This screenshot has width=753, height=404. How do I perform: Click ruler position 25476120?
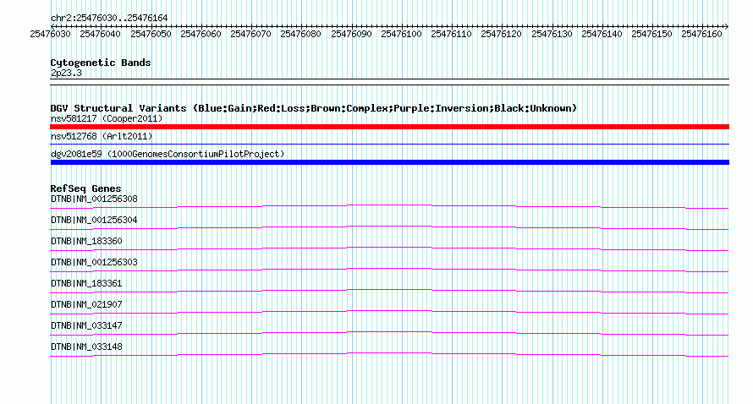point(501,34)
